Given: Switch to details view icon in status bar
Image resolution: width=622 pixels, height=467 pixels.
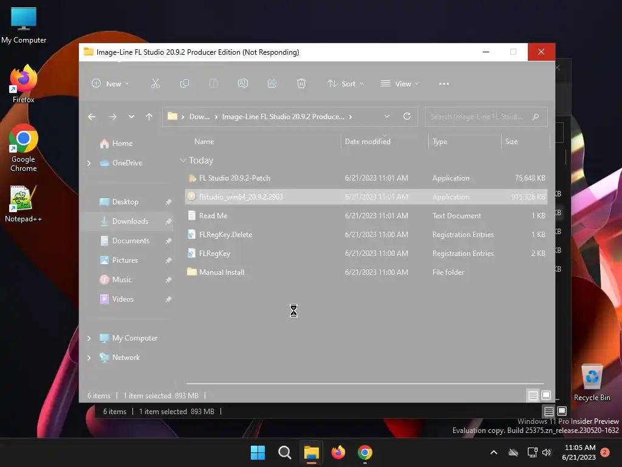Looking at the screenshot, I should (533, 395).
